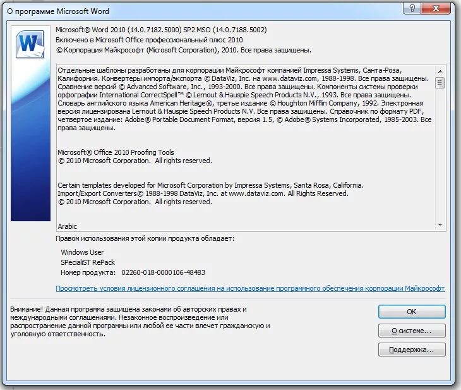
Task: Click the 'Внимание!' warning paragraph
Action: coord(140,322)
